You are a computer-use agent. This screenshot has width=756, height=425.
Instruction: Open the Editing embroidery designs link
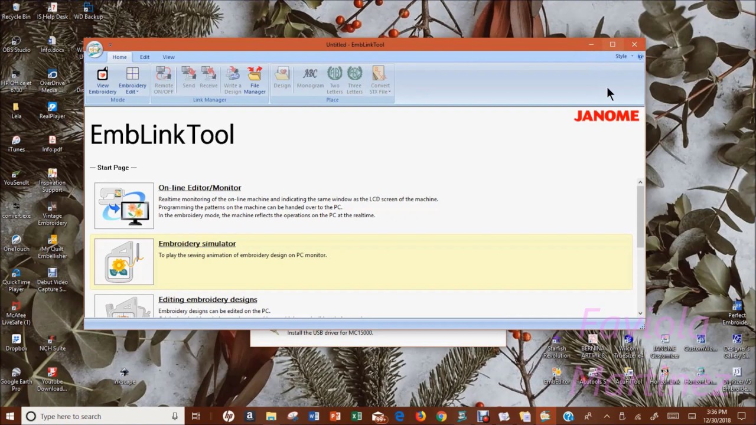pos(208,300)
